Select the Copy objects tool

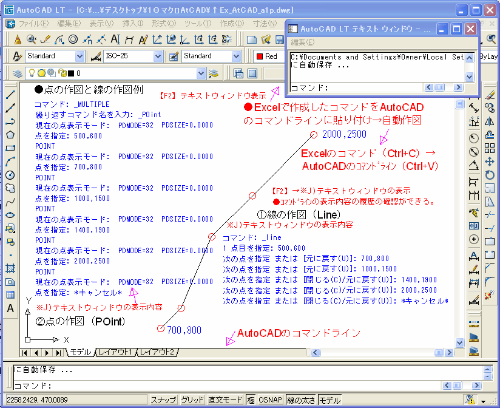(x=490, y=108)
